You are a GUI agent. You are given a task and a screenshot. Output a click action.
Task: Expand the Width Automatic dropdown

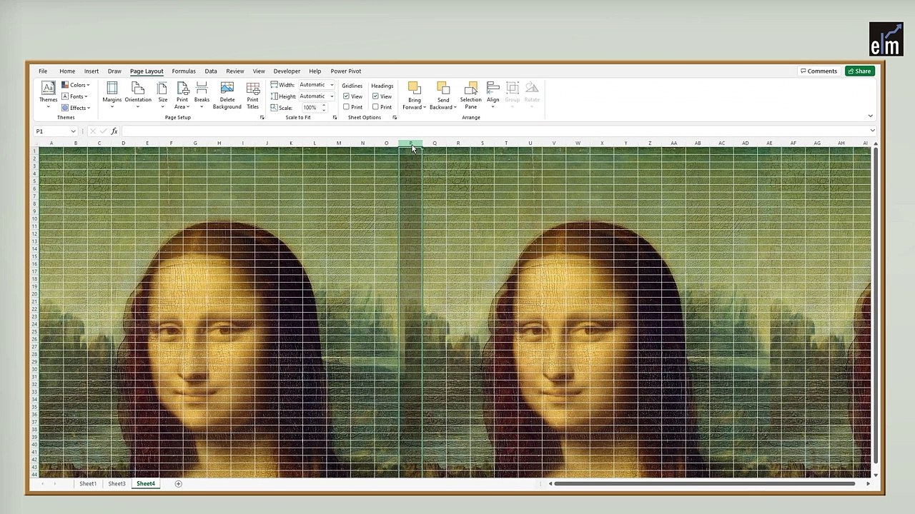[x=332, y=85]
